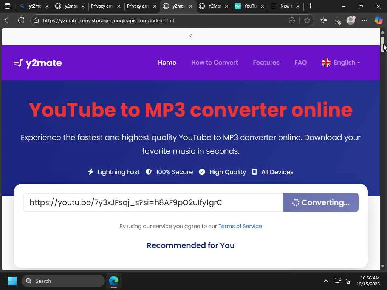Open the Downloads toolbar icon

pyautogui.click(x=337, y=20)
